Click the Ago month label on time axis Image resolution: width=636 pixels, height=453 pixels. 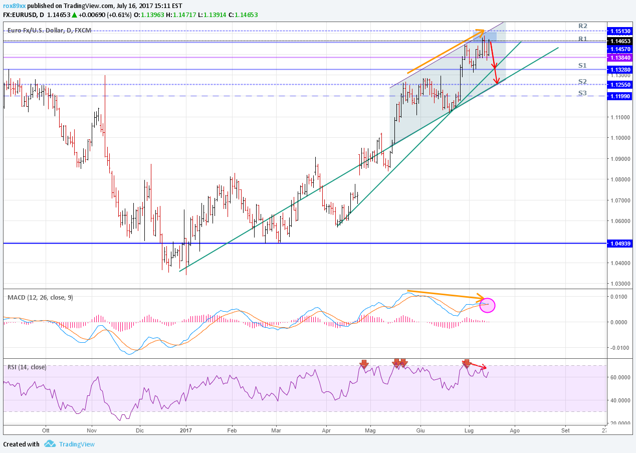click(x=514, y=430)
